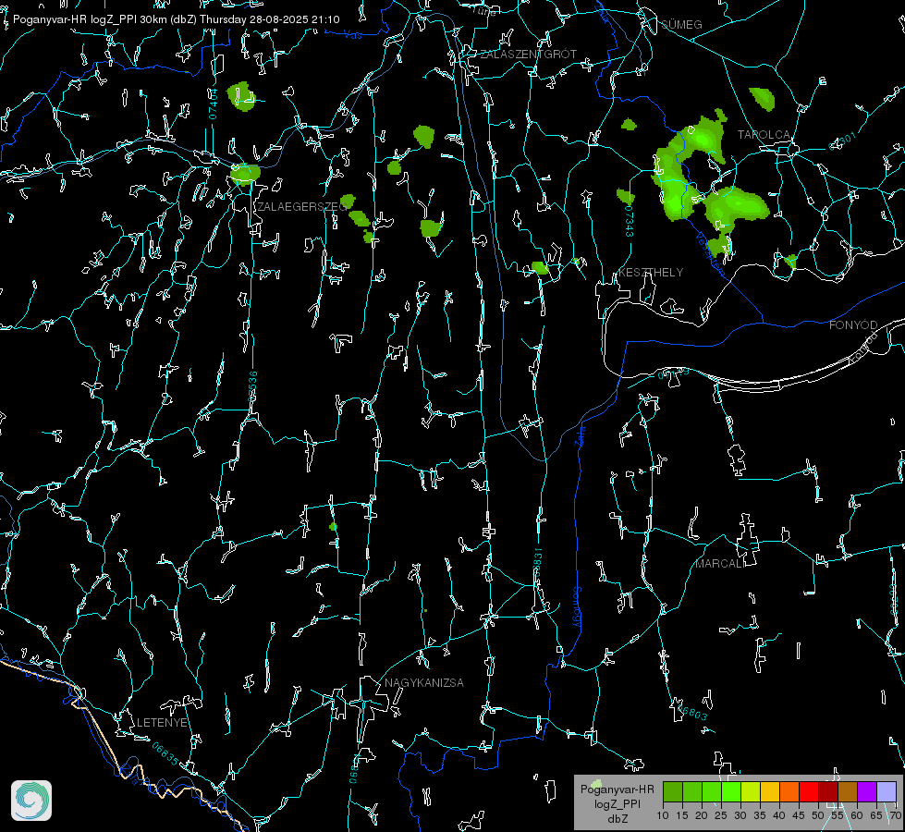Click the 45-50 dBZ red swatch
The height and width of the screenshot is (832, 905).
809,791
